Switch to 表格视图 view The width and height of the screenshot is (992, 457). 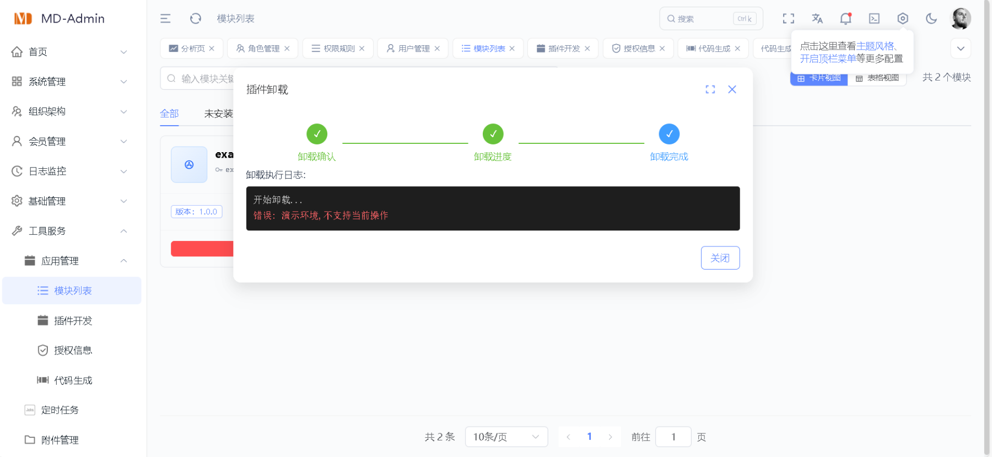(x=877, y=78)
